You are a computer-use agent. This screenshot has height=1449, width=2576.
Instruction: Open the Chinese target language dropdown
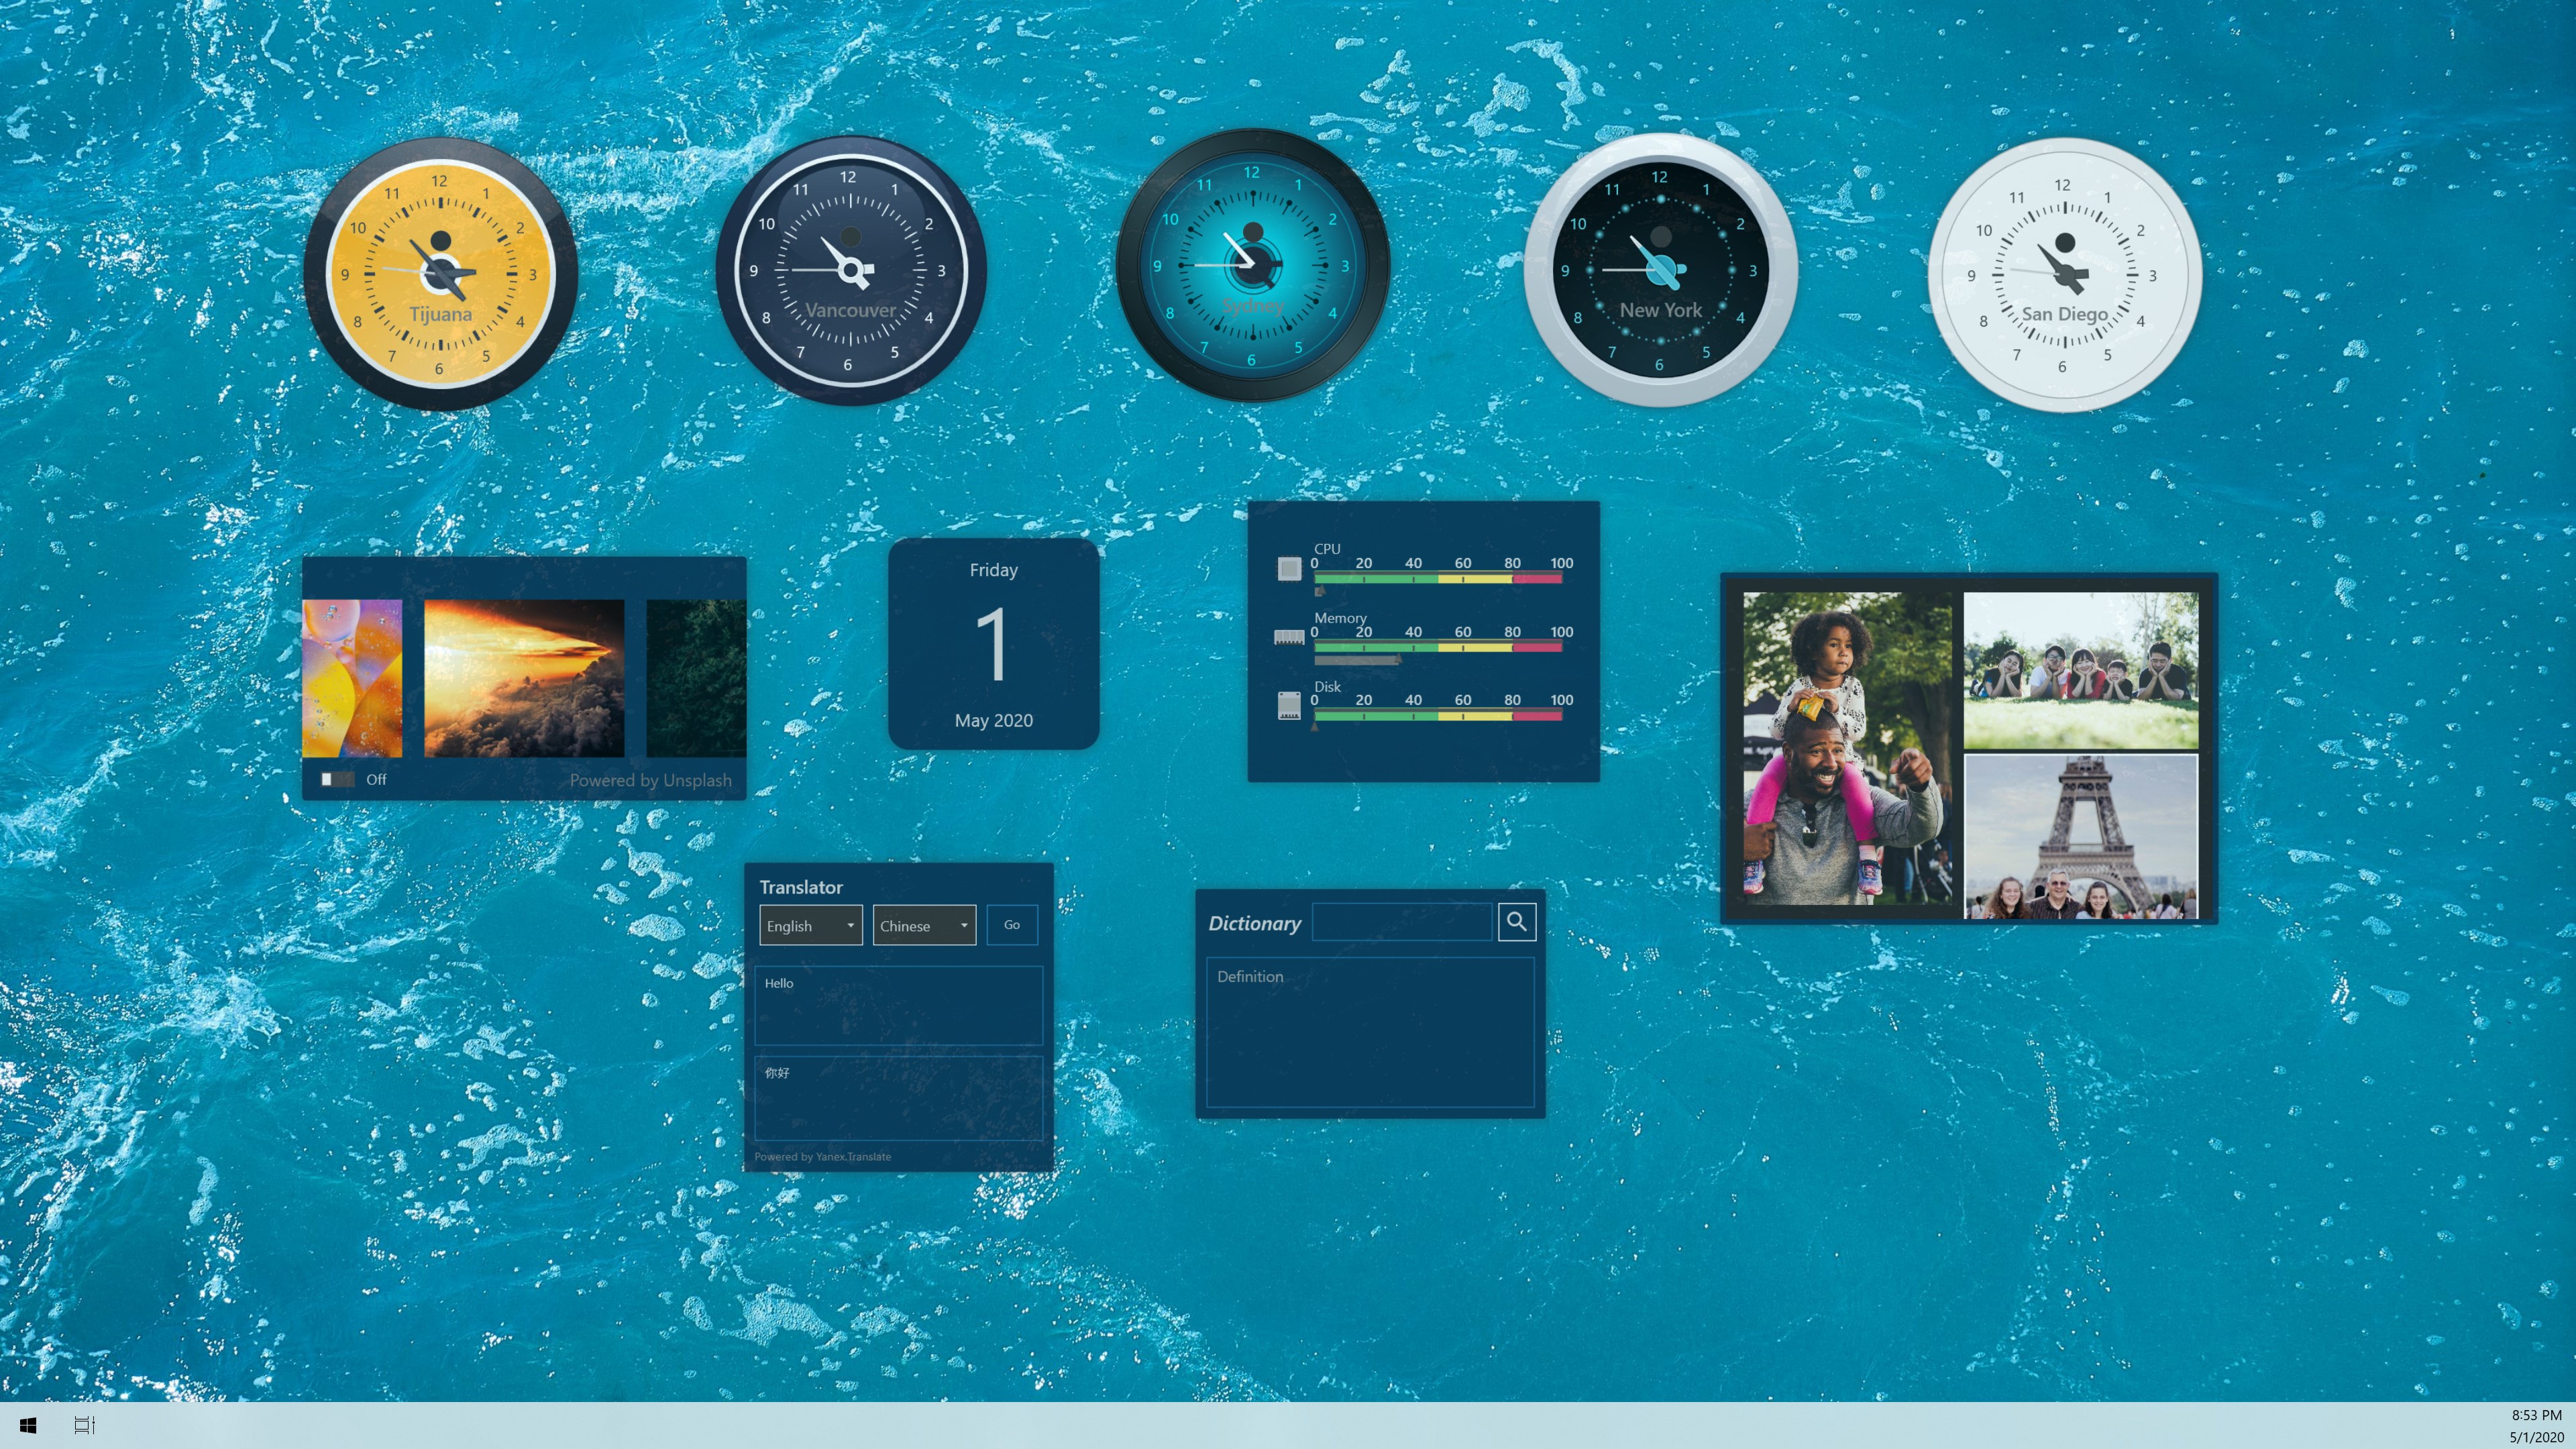923,925
